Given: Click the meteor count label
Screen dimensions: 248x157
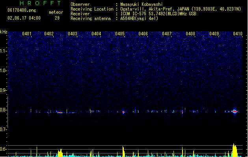Looking at the screenshot, I should pos(56,12).
